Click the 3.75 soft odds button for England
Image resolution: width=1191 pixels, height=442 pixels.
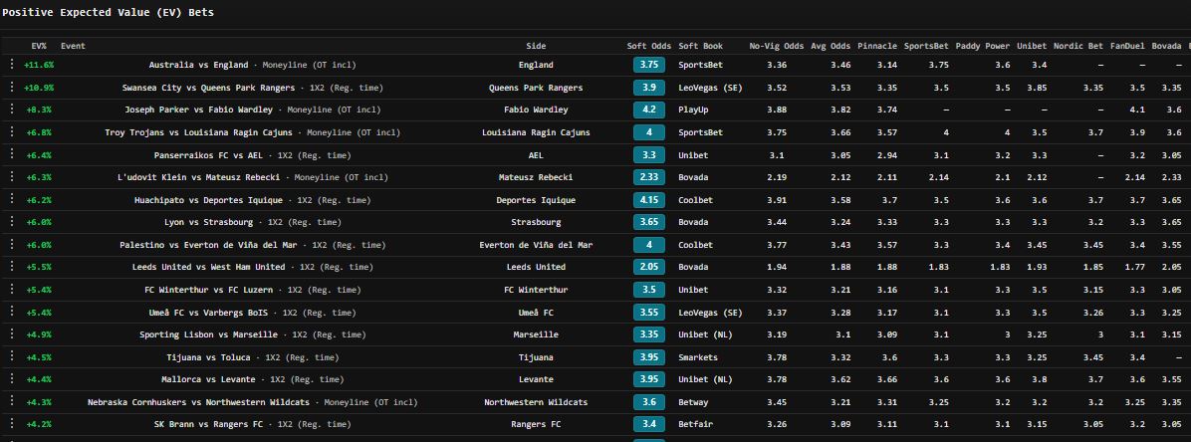tap(649, 65)
